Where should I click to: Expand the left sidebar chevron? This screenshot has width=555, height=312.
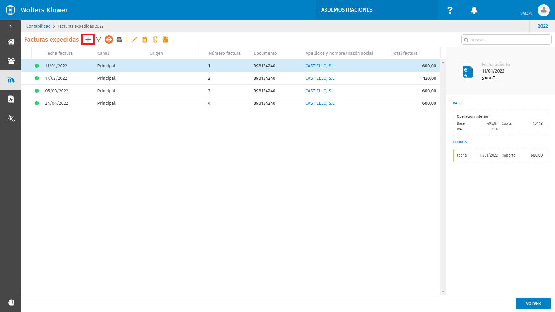coord(10,26)
